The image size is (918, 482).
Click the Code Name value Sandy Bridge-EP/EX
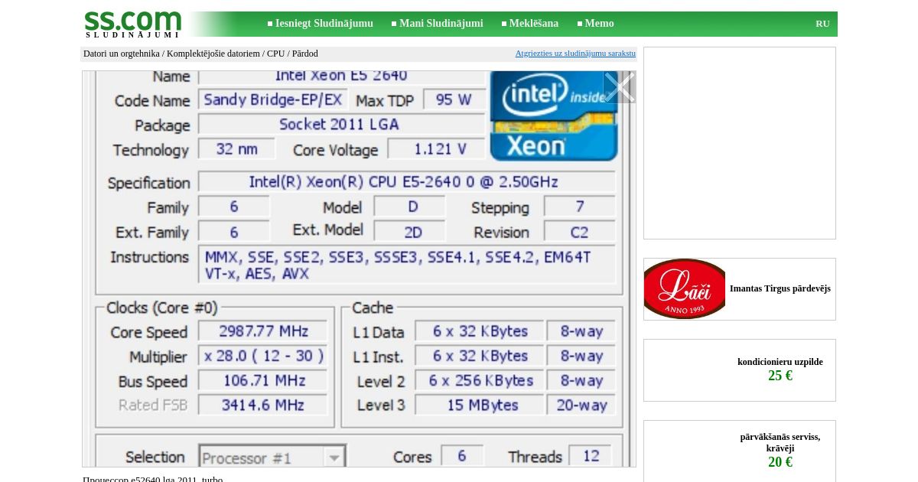(273, 100)
